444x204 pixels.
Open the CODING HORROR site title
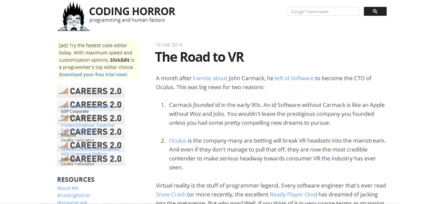click(132, 12)
